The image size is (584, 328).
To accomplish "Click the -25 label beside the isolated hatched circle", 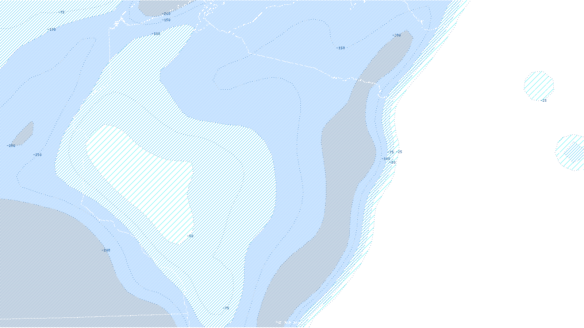I will point(543,101).
